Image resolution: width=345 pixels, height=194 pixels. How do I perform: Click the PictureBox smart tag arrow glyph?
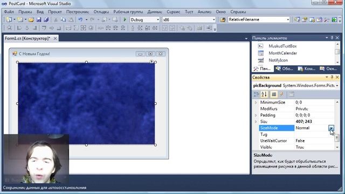(151, 61)
